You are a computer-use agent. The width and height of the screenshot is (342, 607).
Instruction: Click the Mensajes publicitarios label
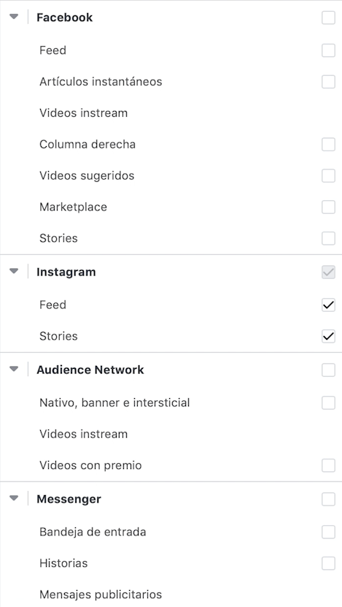101,595
